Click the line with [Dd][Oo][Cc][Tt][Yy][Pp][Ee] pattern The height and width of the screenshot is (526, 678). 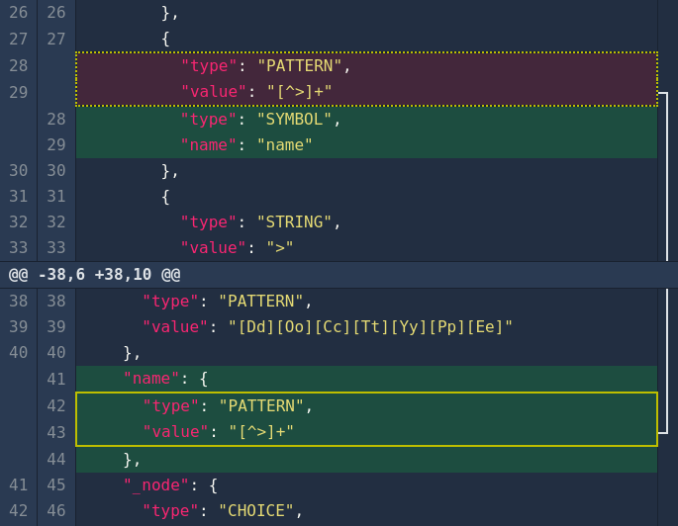[366, 327]
